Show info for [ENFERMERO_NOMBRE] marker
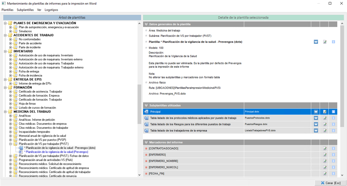Screen dimensions: 347x186 click(x=333, y=161)
